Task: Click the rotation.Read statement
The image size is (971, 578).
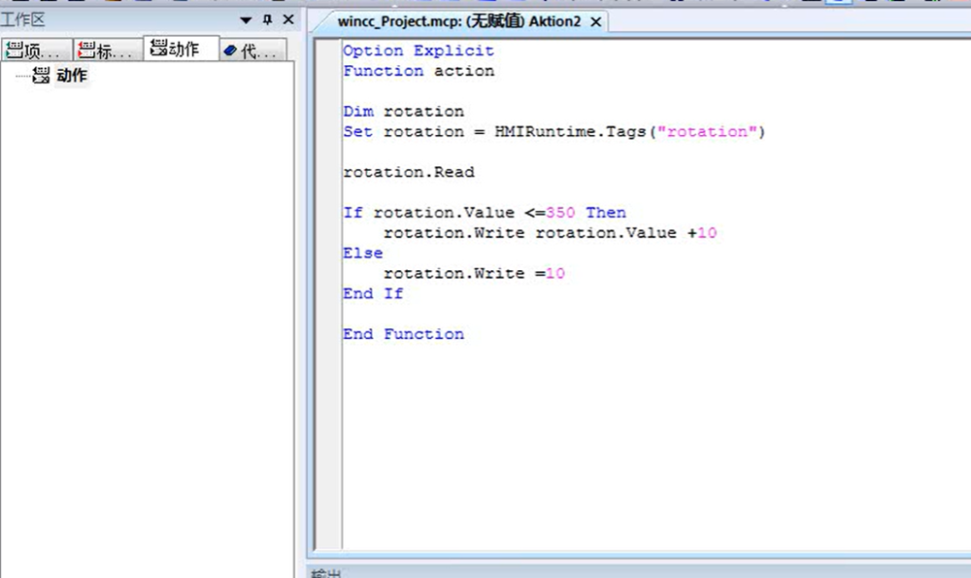Action: tap(409, 172)
